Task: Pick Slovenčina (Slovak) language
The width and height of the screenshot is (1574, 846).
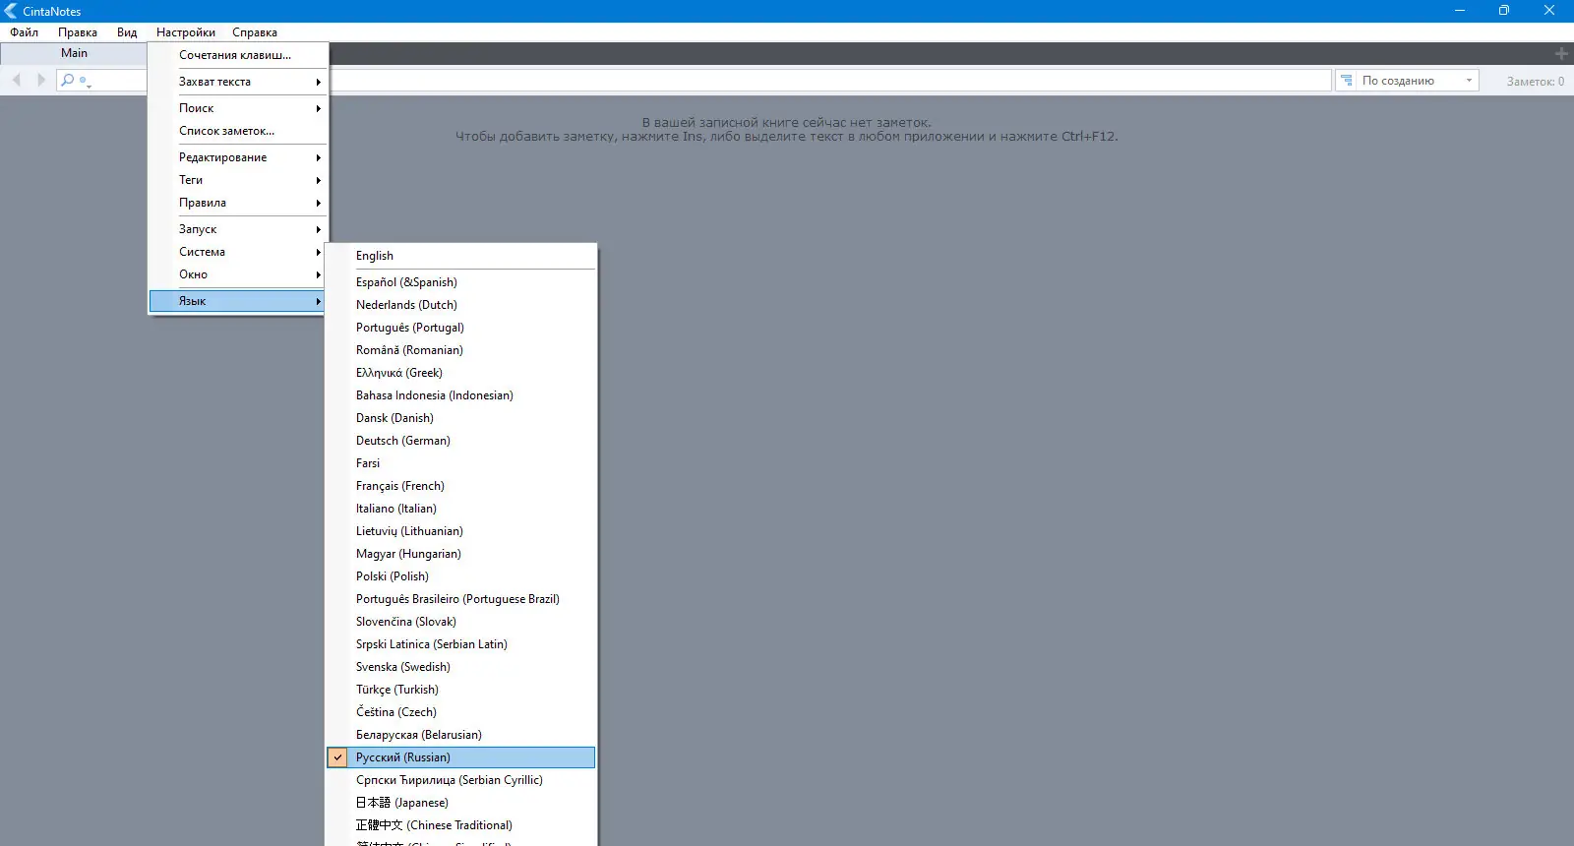Action: coord(460,622)
